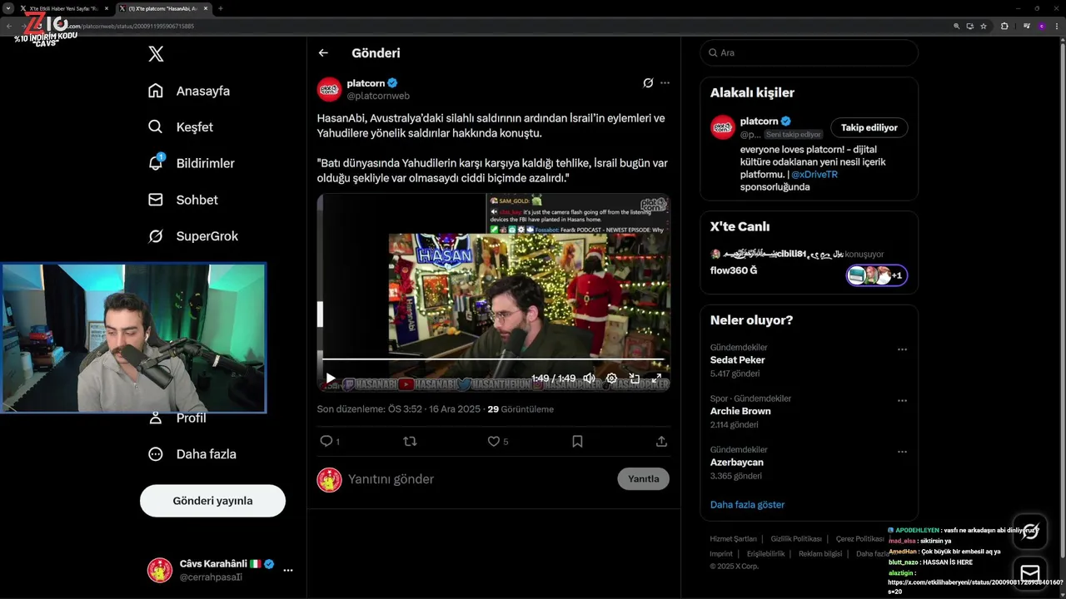Viewport: 1066px width, 599px height.
Task: Open a new browser tab
Action: 220,8
